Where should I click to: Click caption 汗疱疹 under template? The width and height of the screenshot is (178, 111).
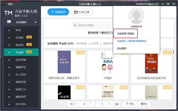tap(108, 78)
